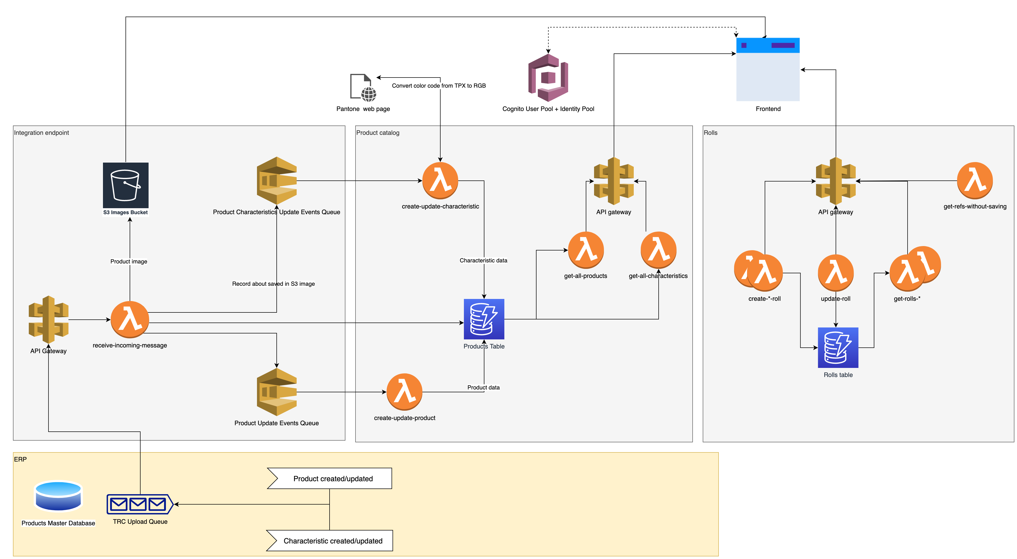Click the 'Integration endpoint' container title
Image resolution: width=1017 pixels, height=559 pixels.
(x=41, y=133)
